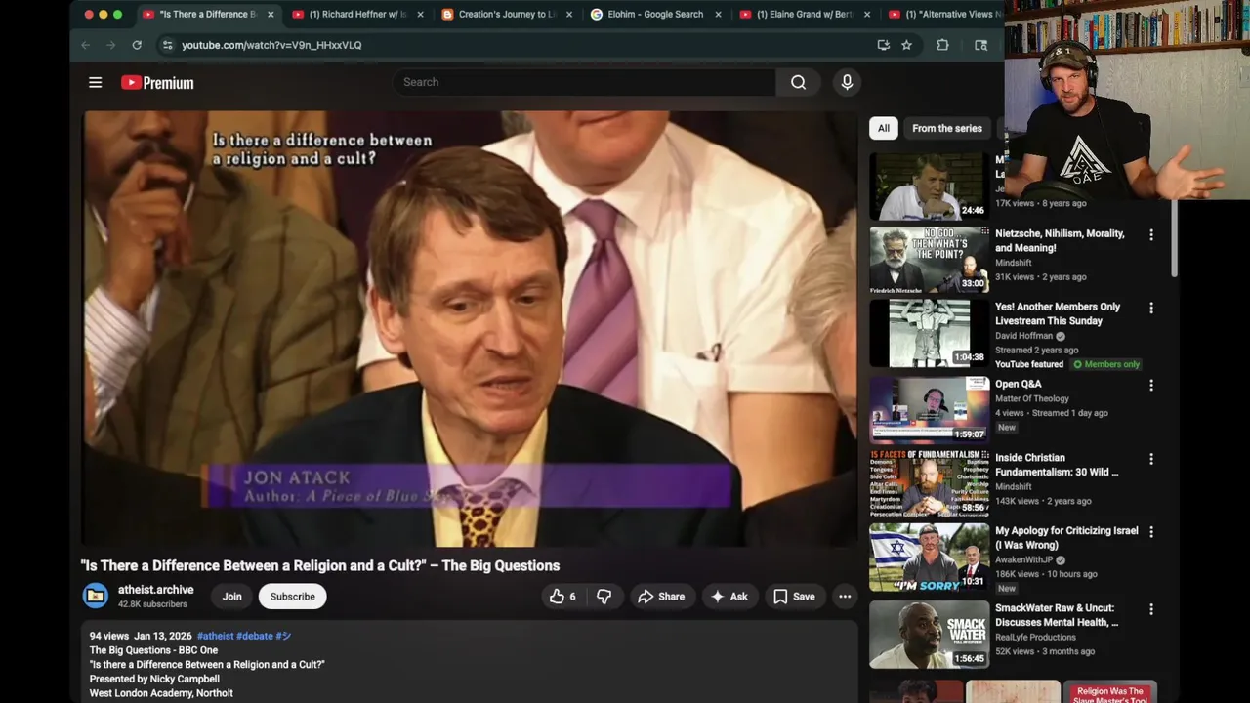Click the Join channel button
The height and width of the screenshot is (703, 1250).
[x=231, y=597]
